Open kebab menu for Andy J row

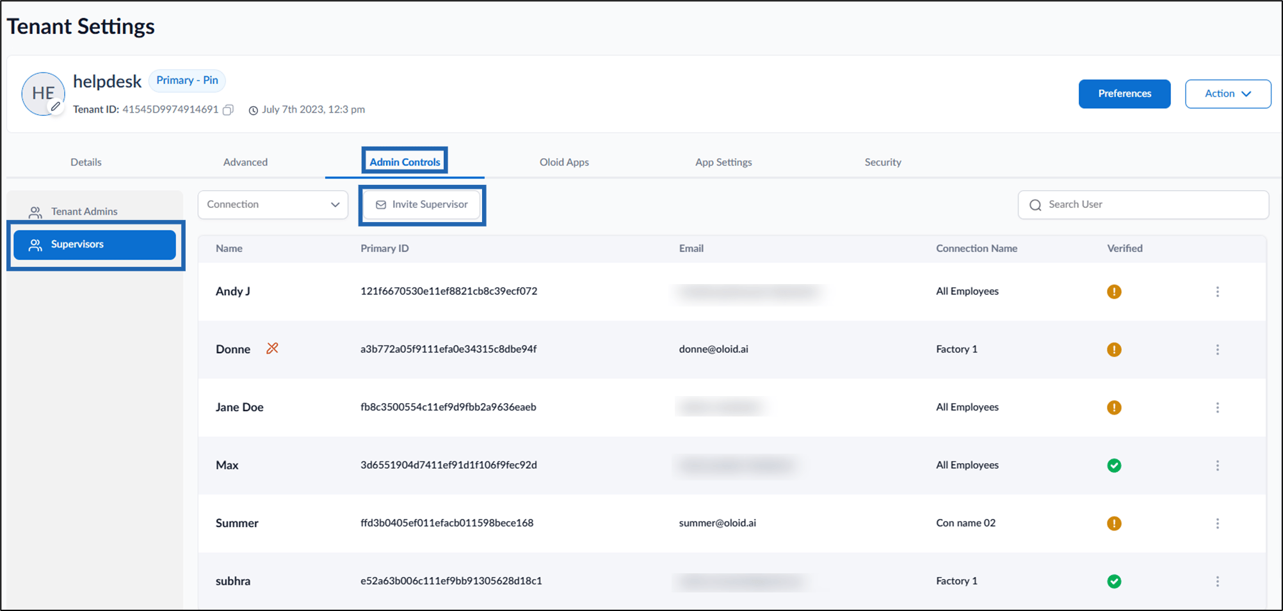[1217, 292]
